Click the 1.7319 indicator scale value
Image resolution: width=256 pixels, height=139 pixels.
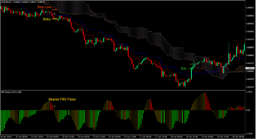250,92
